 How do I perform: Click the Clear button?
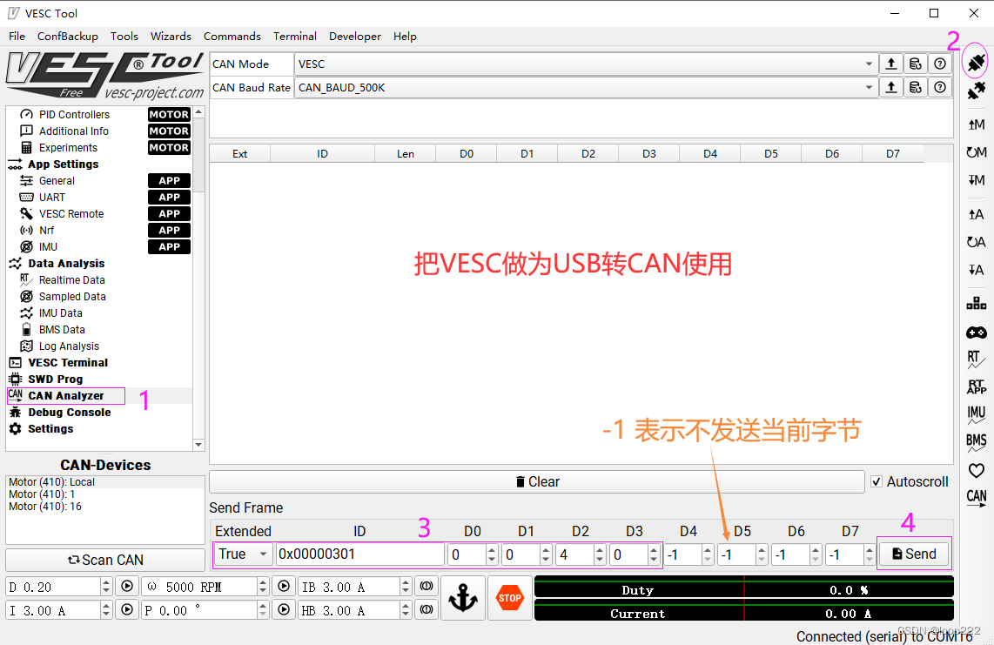[537, 482]
